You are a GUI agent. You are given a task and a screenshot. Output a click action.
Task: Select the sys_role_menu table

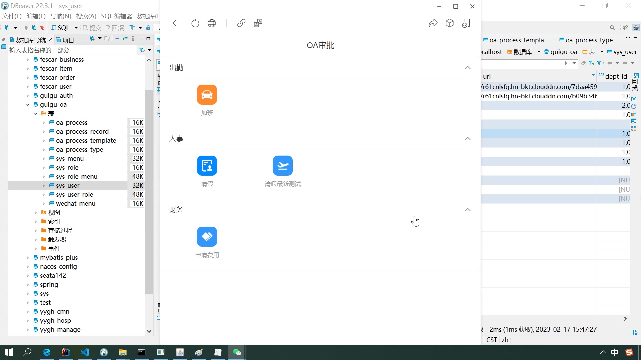tap(76, 177)
